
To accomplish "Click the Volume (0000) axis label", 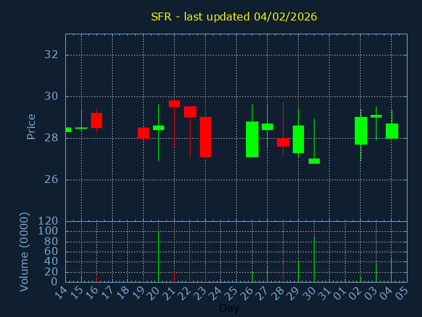I will [24, 252].
